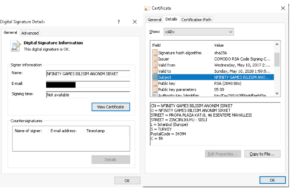291x191 pixels.
Task: Click the S = TURKEY line
Action: [x=161, y=129]
